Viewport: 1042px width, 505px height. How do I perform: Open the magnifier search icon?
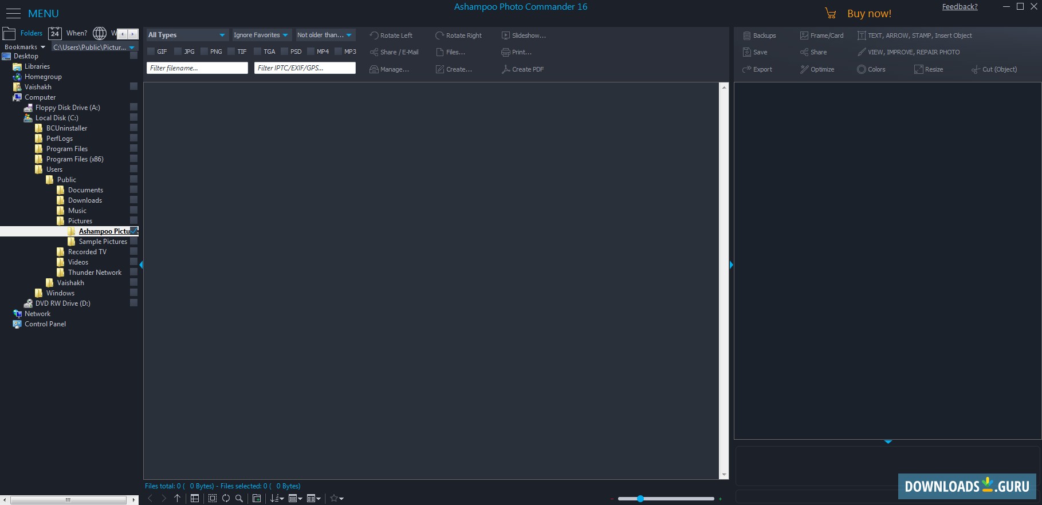239,498
